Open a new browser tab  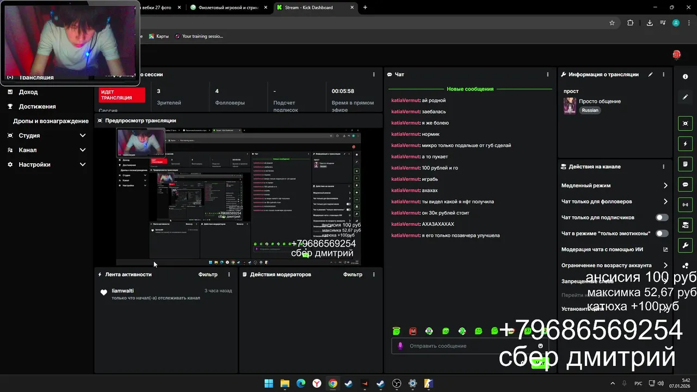365,8
